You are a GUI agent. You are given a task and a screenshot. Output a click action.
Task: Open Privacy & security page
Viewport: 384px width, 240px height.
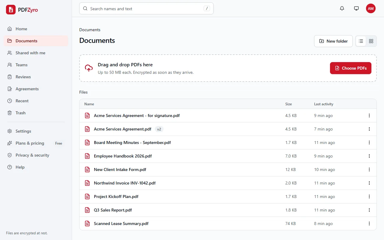(36, 155)
